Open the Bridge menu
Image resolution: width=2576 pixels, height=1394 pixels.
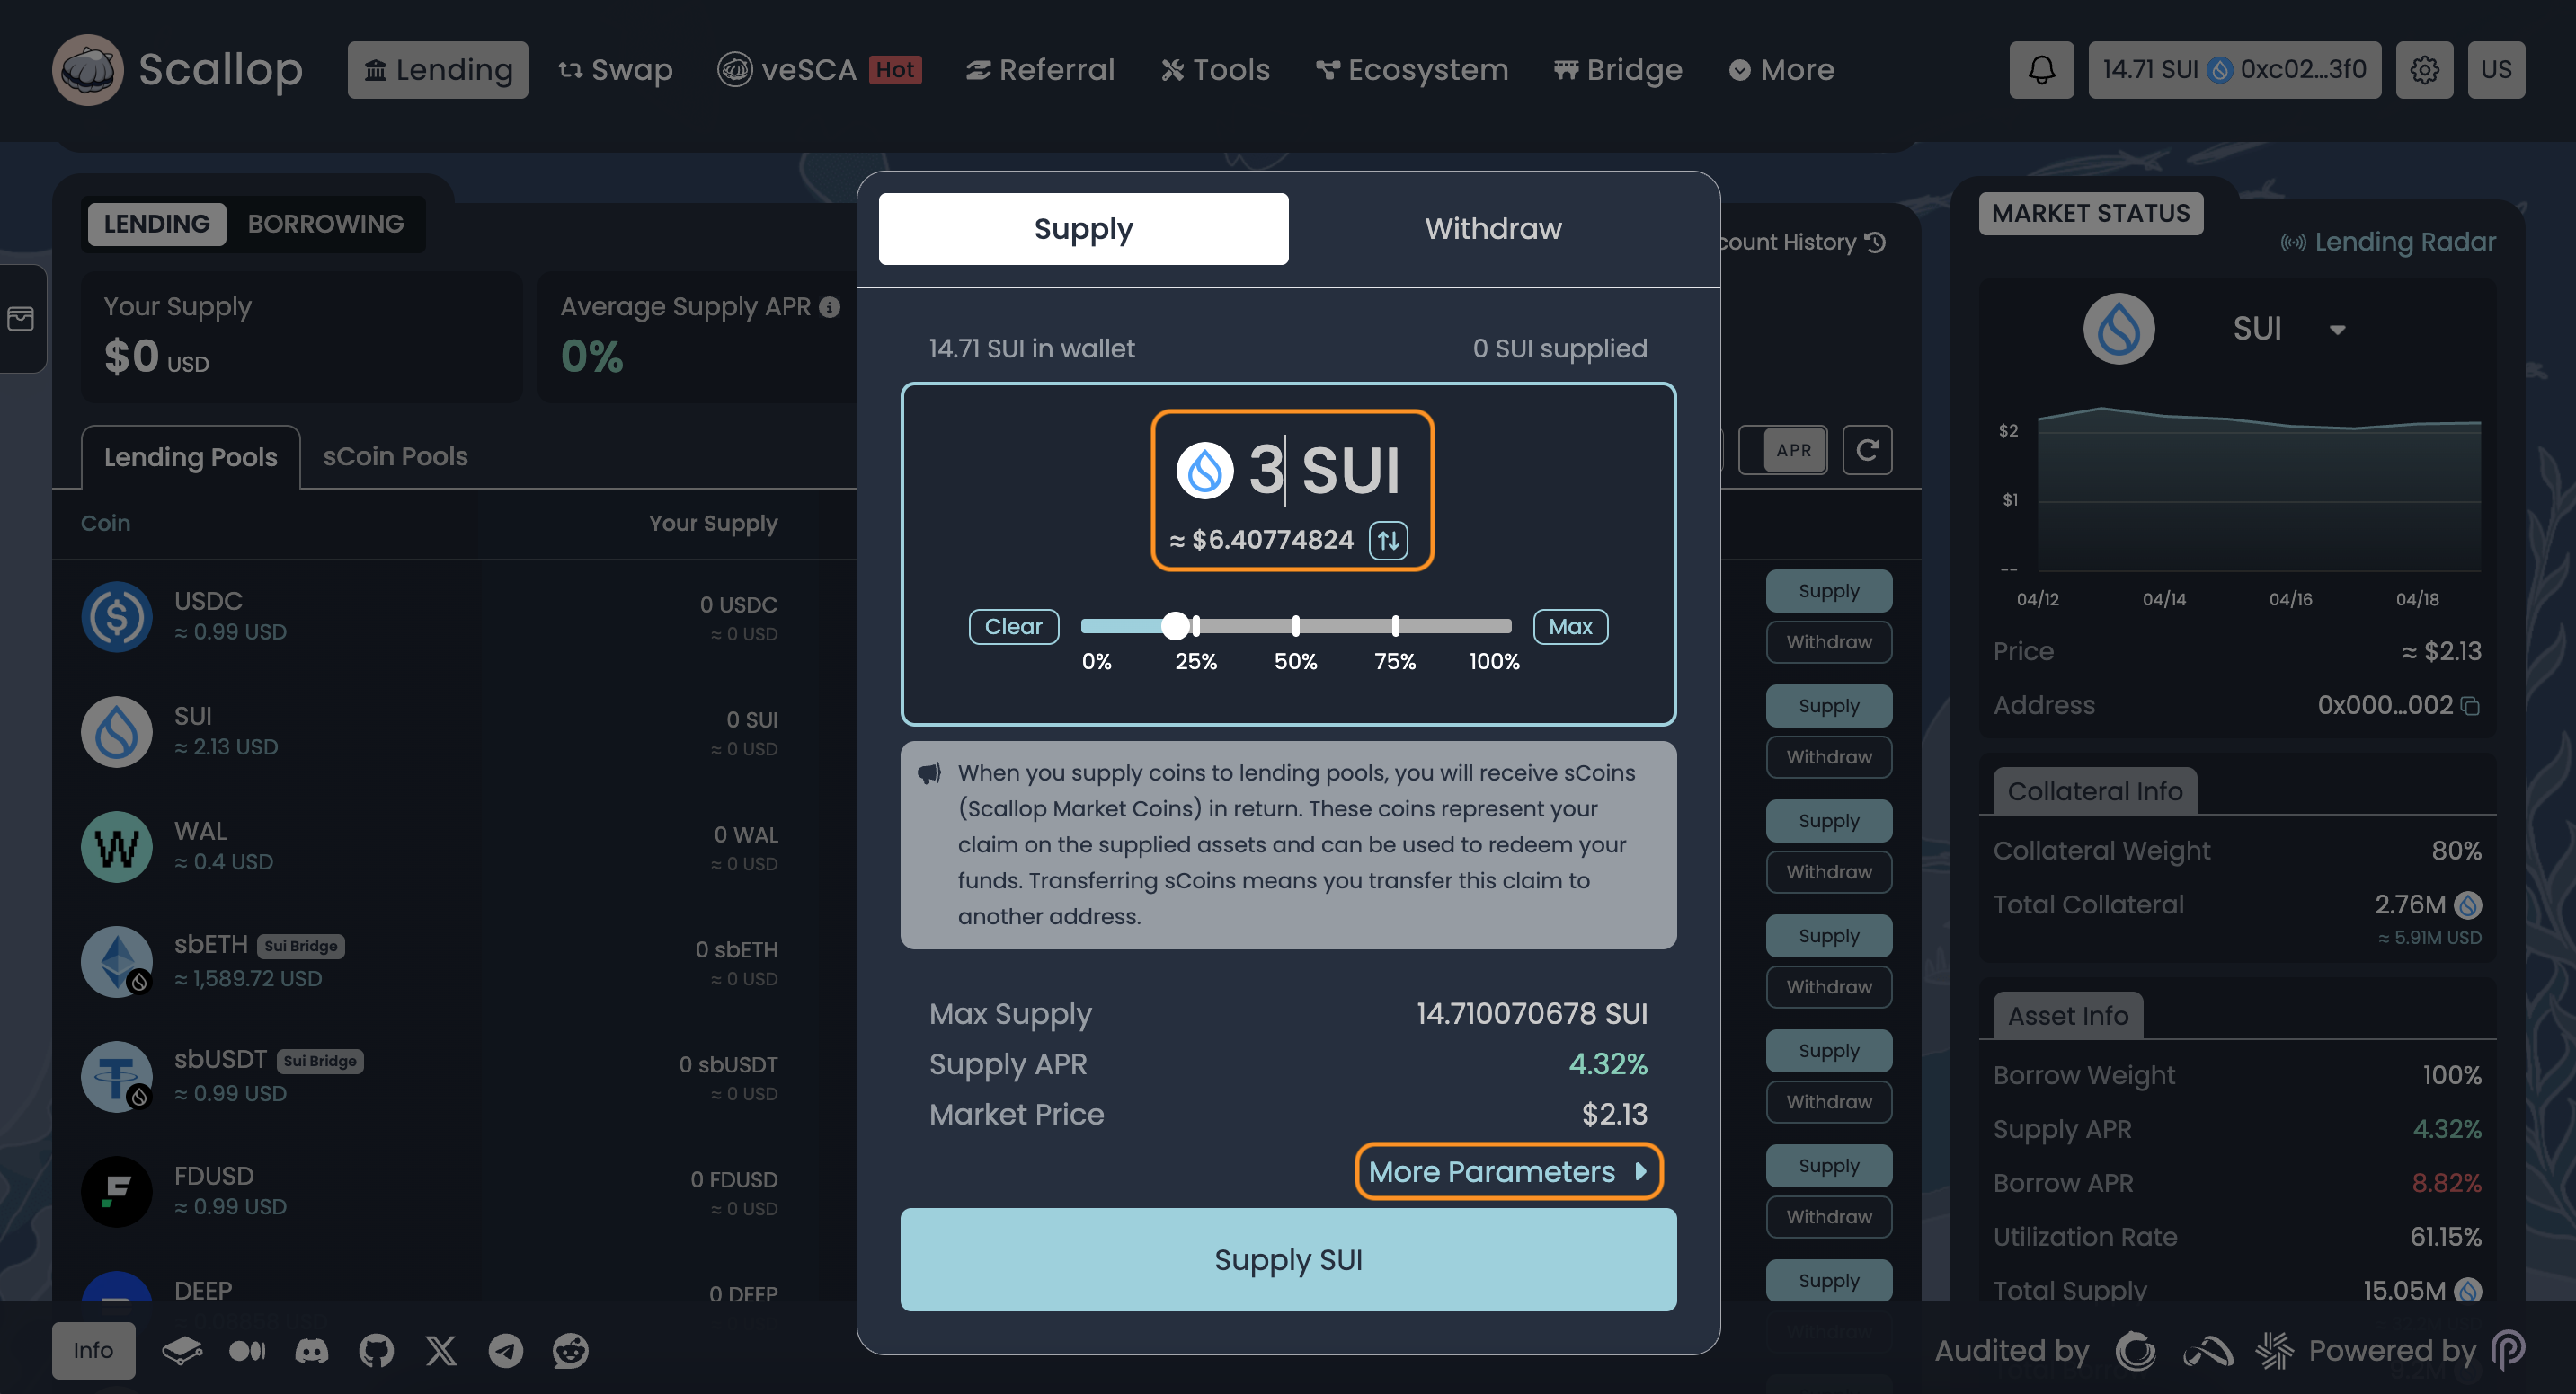1617,70
